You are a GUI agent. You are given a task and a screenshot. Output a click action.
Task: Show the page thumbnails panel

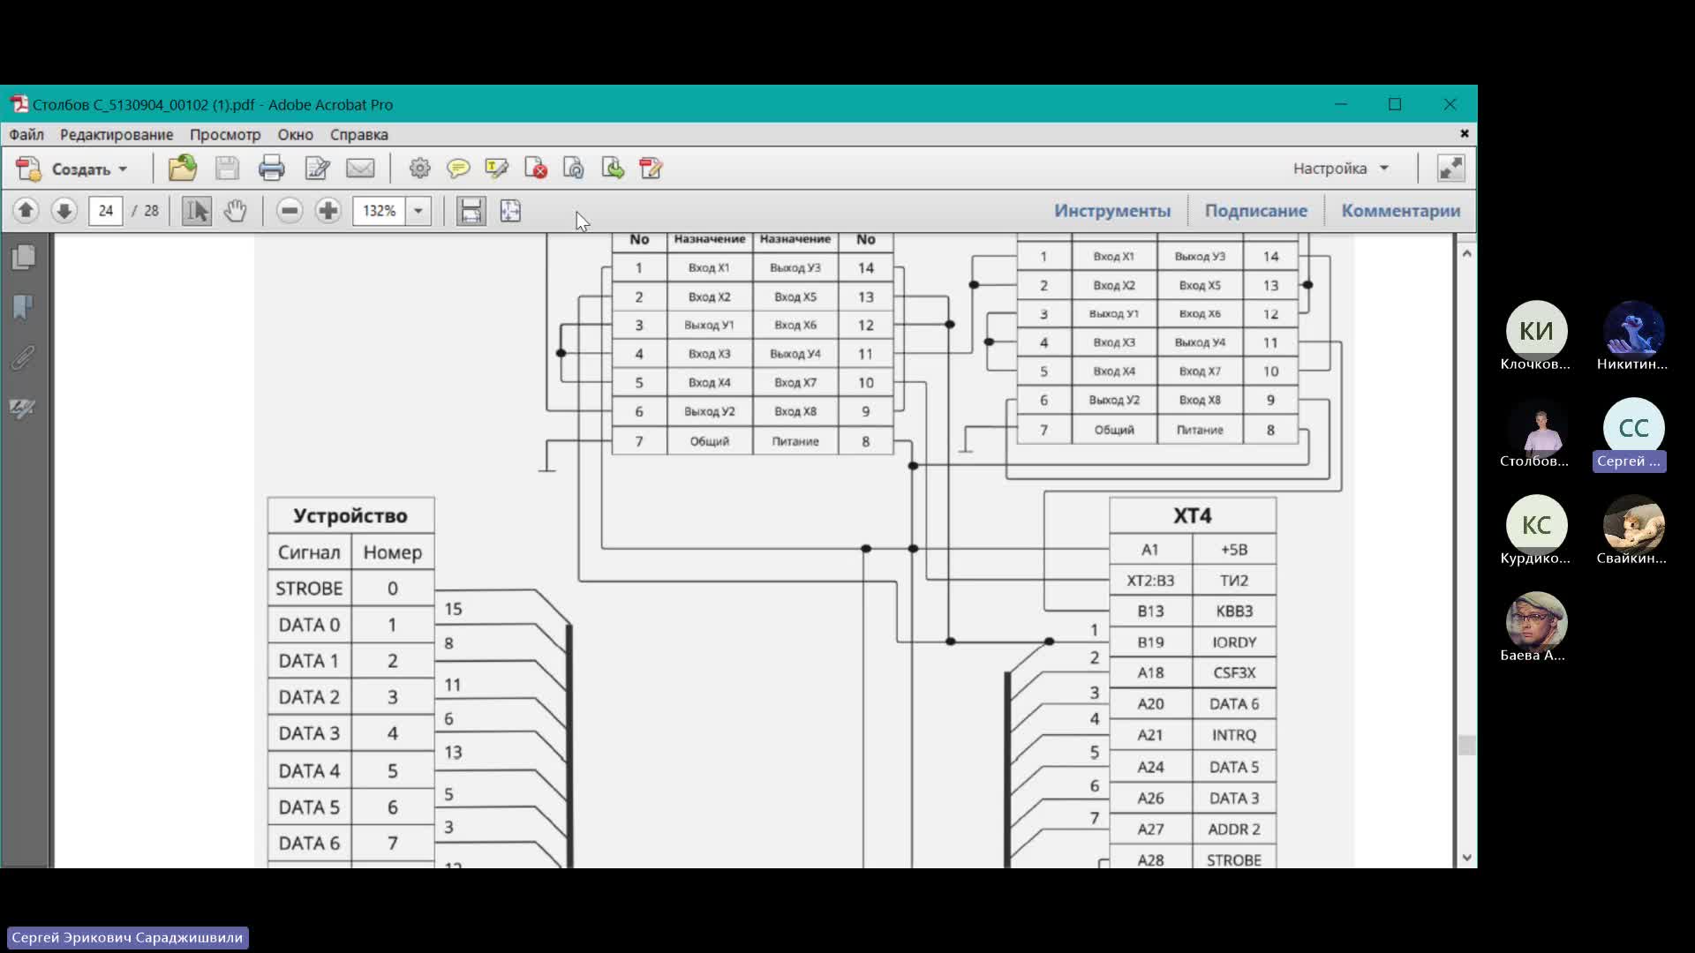(x=24, y=257)
